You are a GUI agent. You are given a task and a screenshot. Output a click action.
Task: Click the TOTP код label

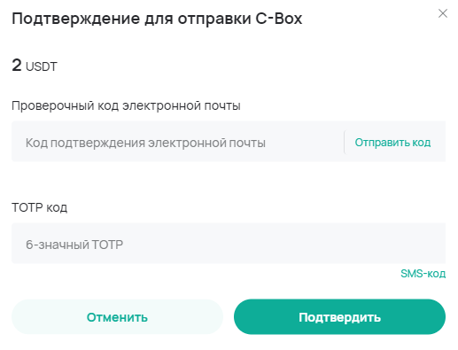(40, 207)
